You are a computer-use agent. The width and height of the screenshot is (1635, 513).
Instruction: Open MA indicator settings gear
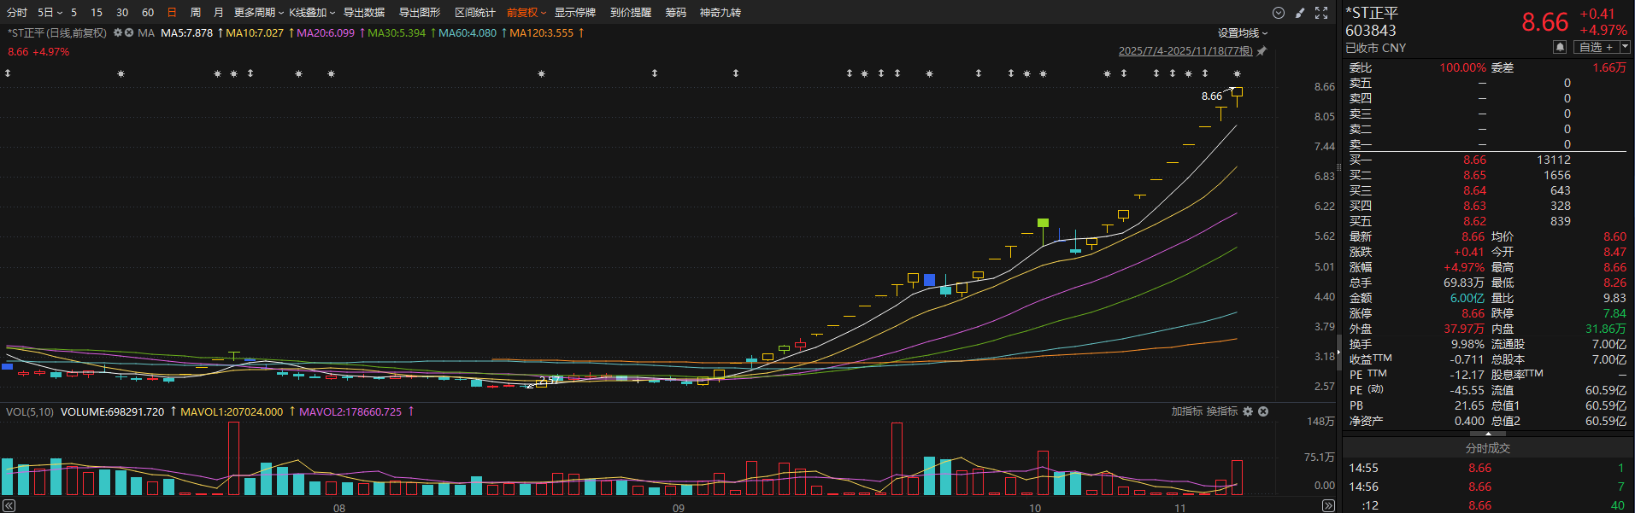[118, 33]
